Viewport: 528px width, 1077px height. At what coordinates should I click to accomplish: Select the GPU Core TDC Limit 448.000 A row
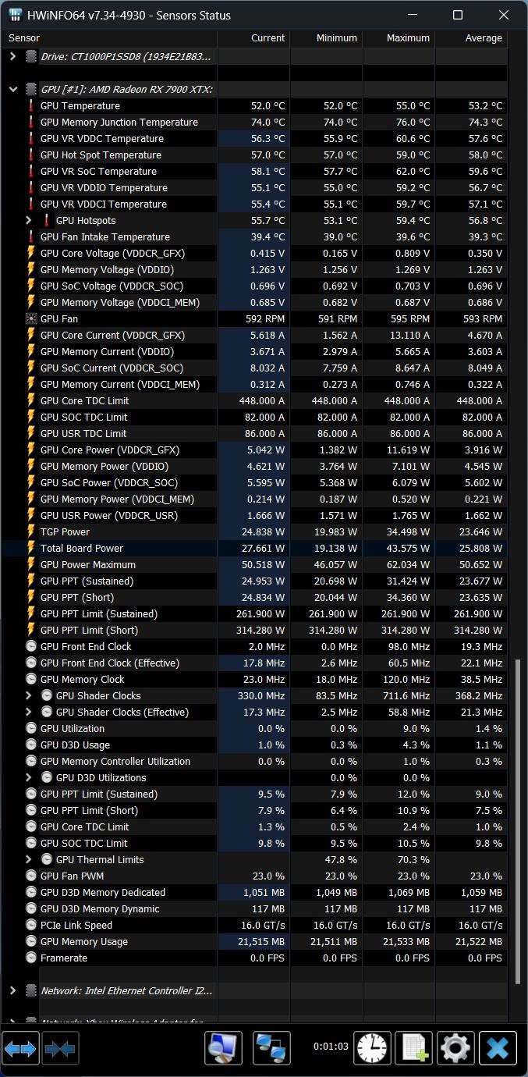[254, 400]
